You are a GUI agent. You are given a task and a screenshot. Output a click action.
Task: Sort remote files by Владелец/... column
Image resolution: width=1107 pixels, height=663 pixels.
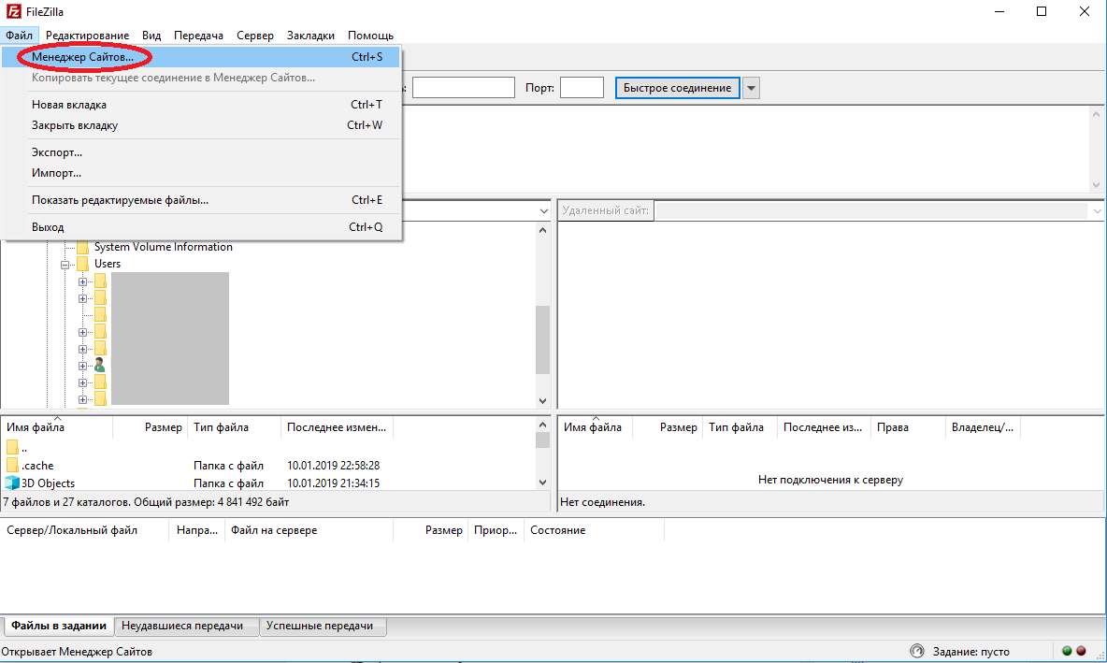983,427
